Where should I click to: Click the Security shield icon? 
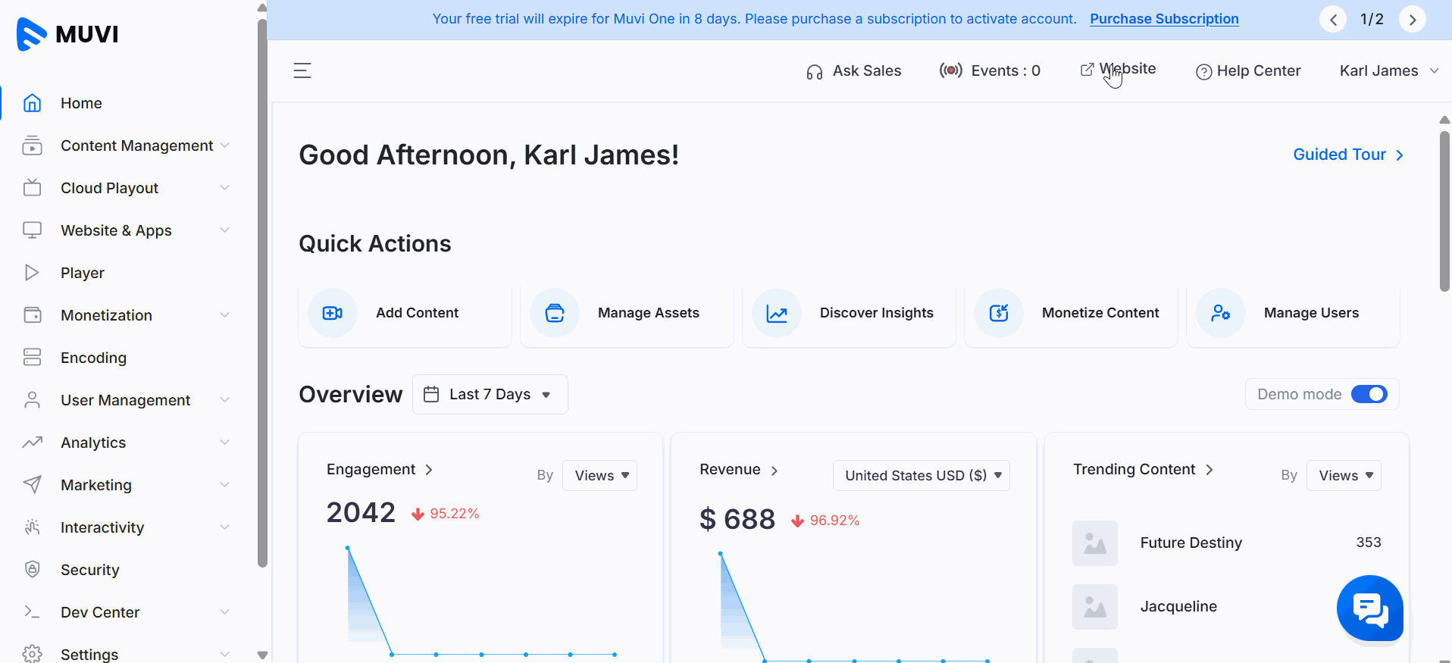tap(32, 569)
